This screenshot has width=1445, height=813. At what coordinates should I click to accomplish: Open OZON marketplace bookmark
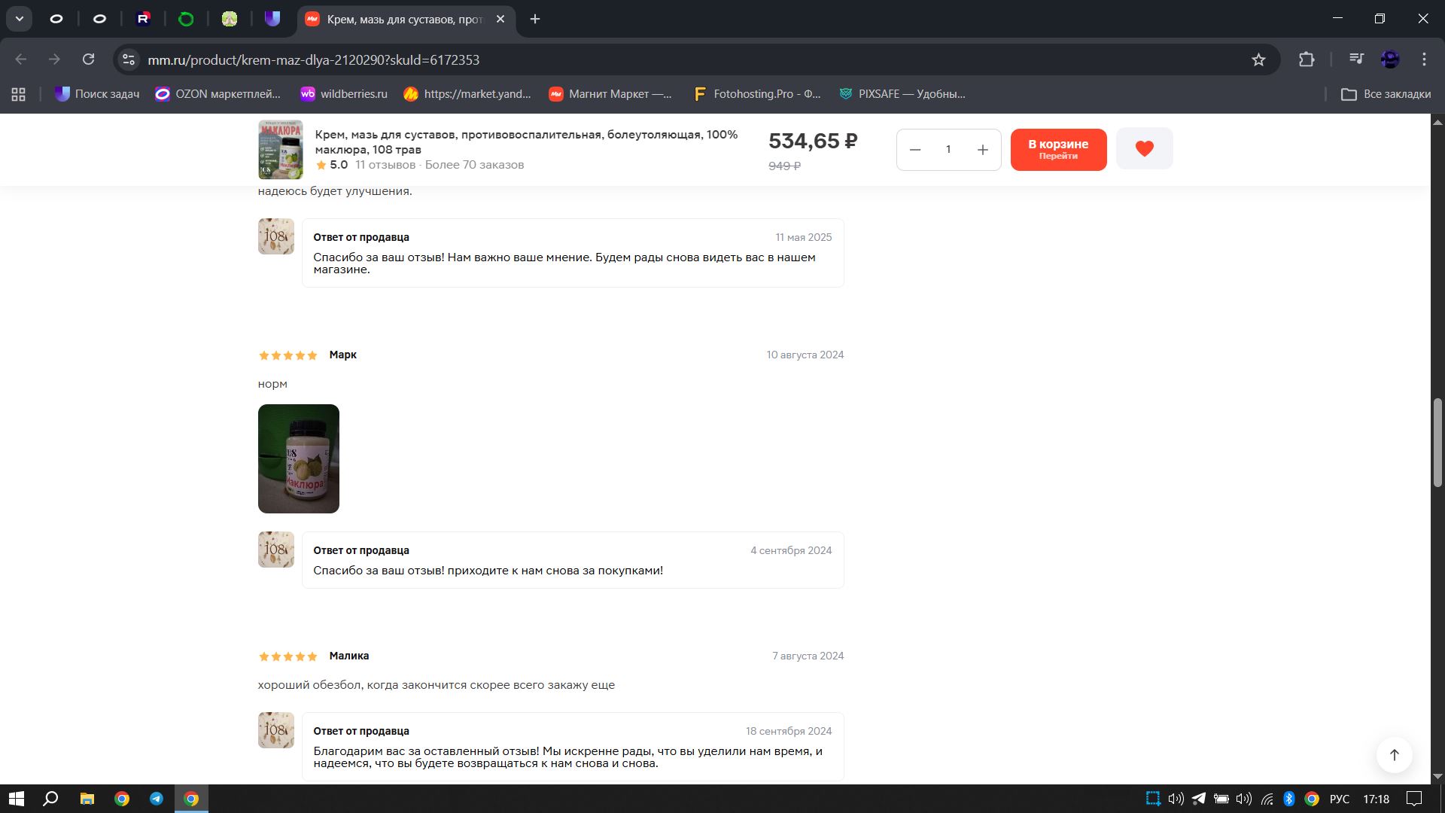(x=218, y=94)
